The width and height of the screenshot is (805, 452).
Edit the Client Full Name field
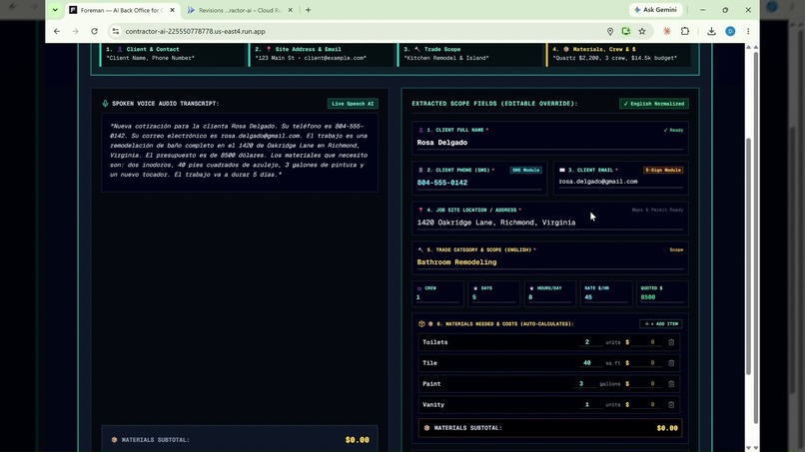click(x=550, y=143)
